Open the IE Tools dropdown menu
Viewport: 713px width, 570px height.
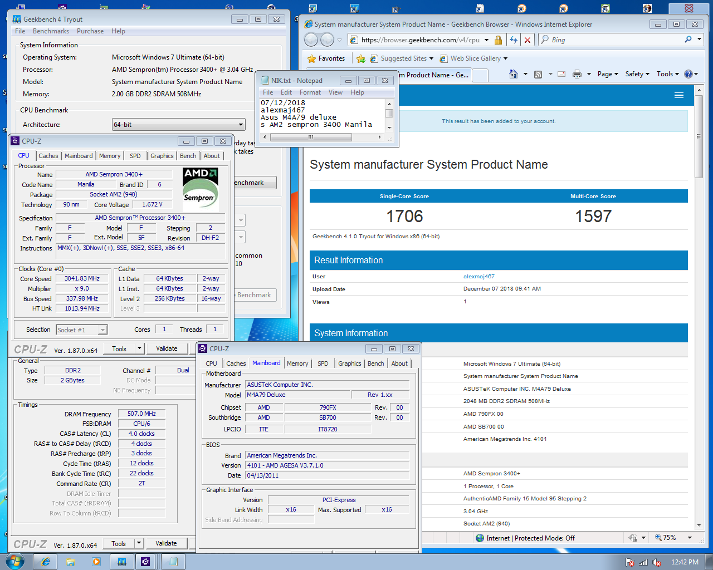click(668, 74)
